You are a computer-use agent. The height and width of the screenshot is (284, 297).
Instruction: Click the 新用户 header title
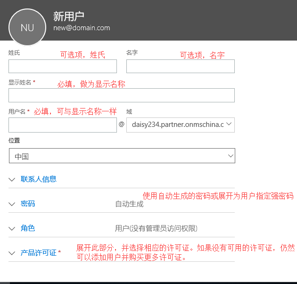click(x=69, y=17)
